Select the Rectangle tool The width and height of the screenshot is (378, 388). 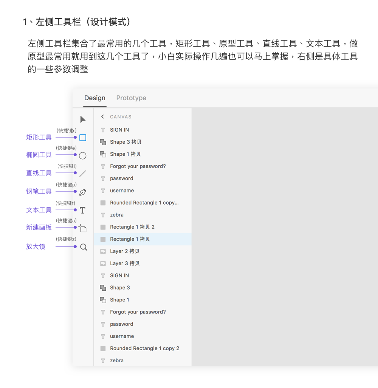83,138
